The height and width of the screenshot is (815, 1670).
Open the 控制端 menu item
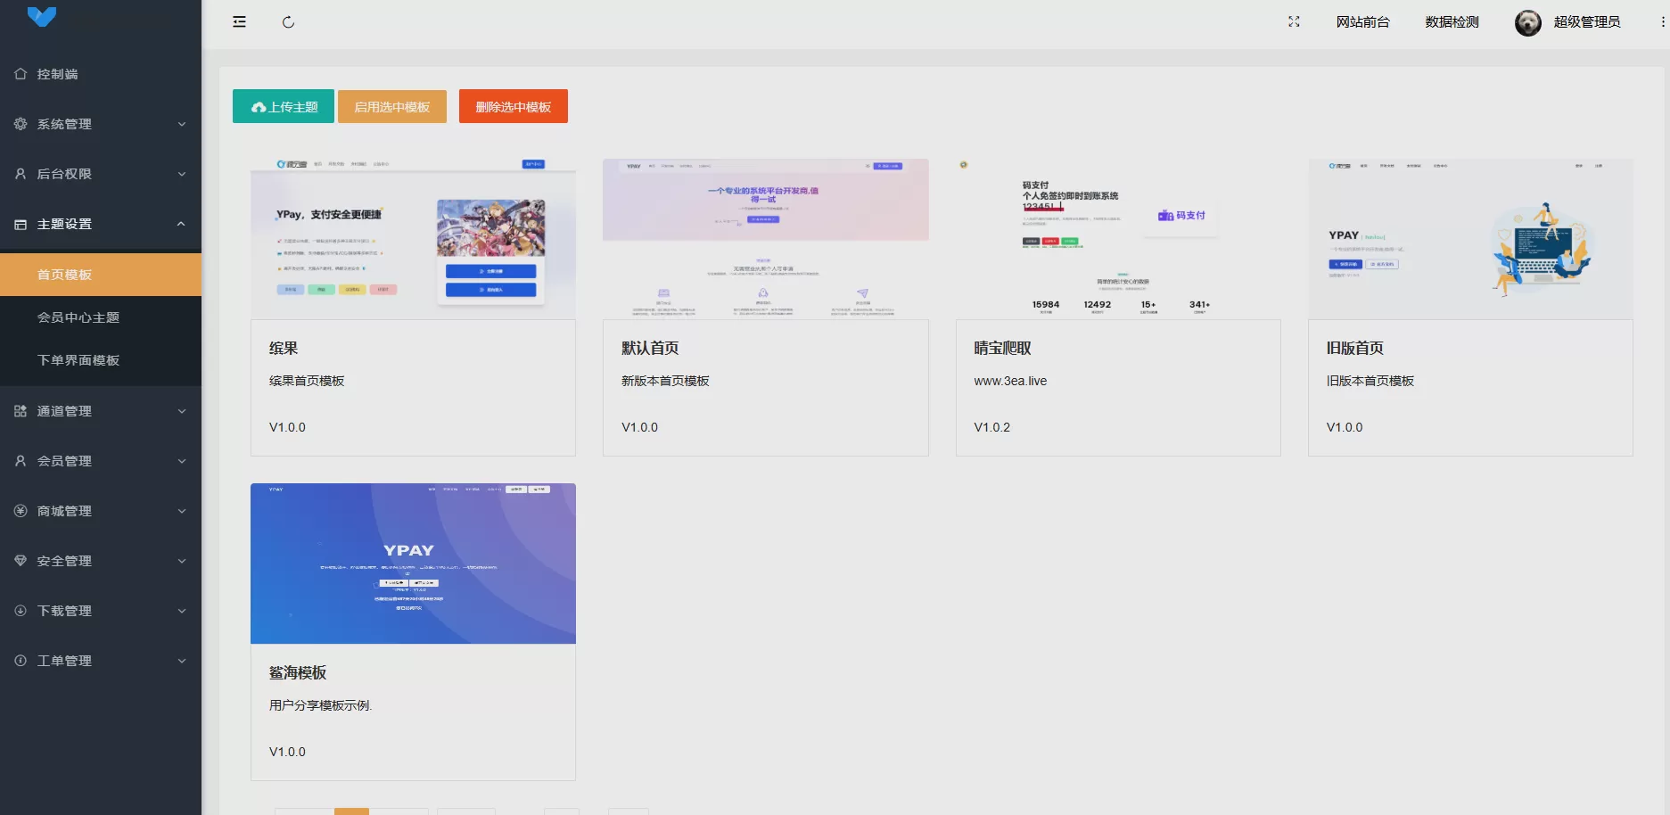(101, 74)
